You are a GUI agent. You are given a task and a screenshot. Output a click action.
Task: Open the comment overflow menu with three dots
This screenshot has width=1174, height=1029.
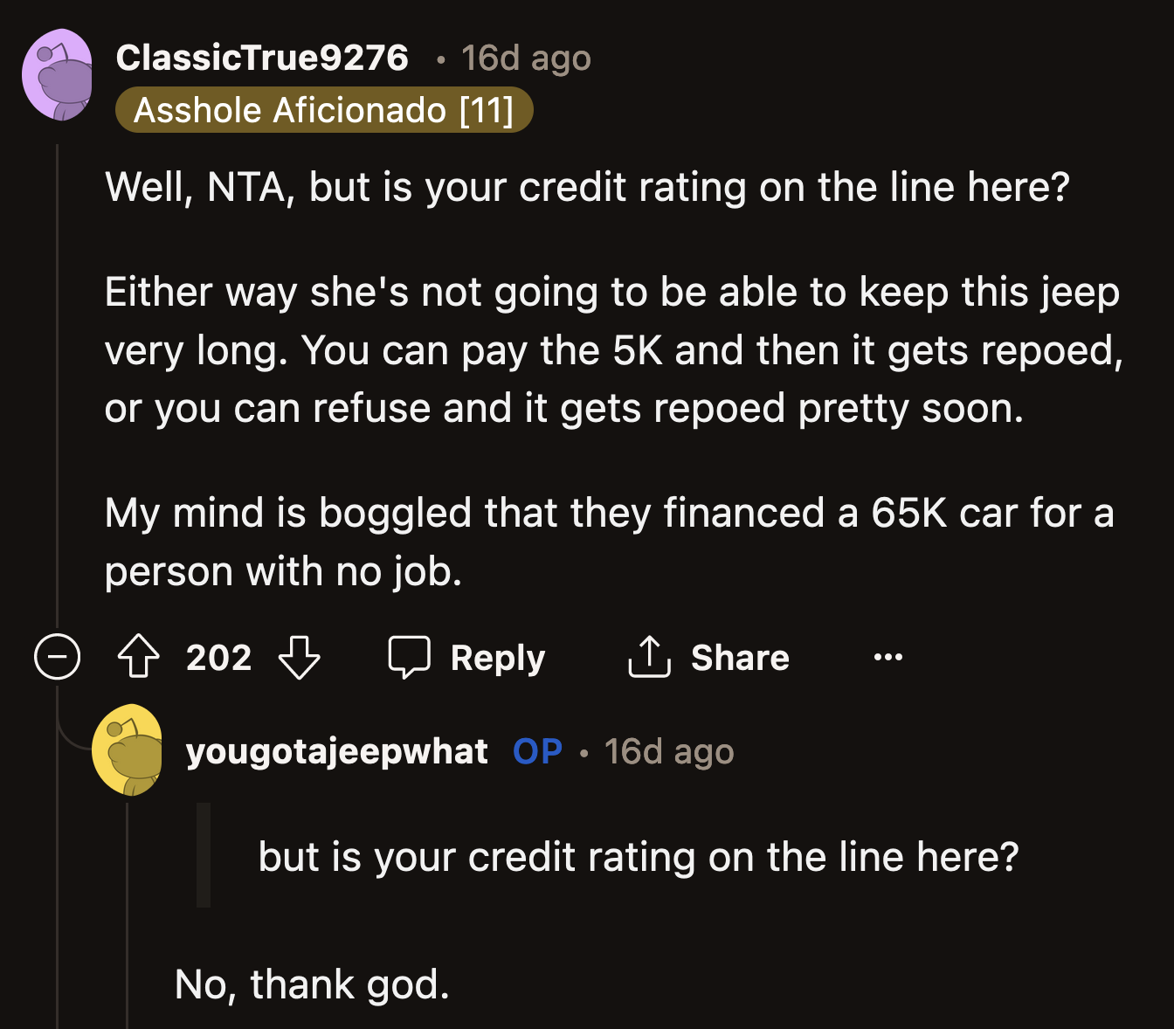pyautogui.click(x=887, y=657)
